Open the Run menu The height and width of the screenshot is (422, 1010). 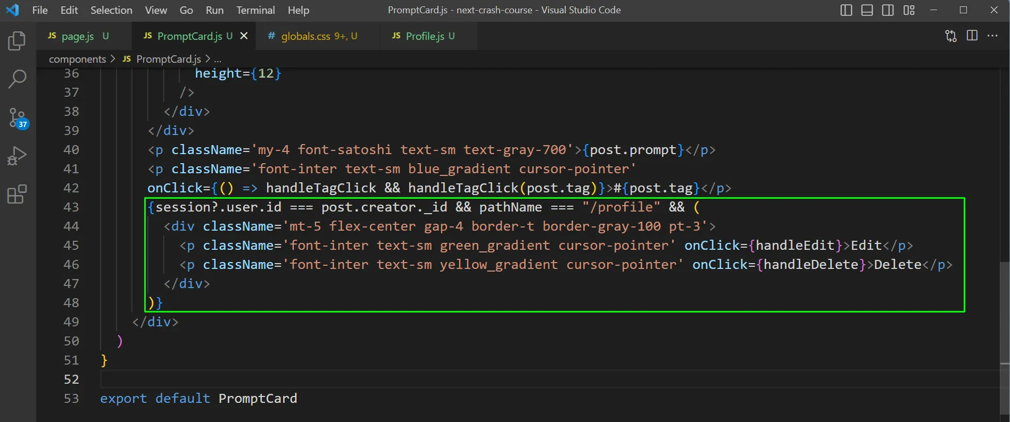214,10
